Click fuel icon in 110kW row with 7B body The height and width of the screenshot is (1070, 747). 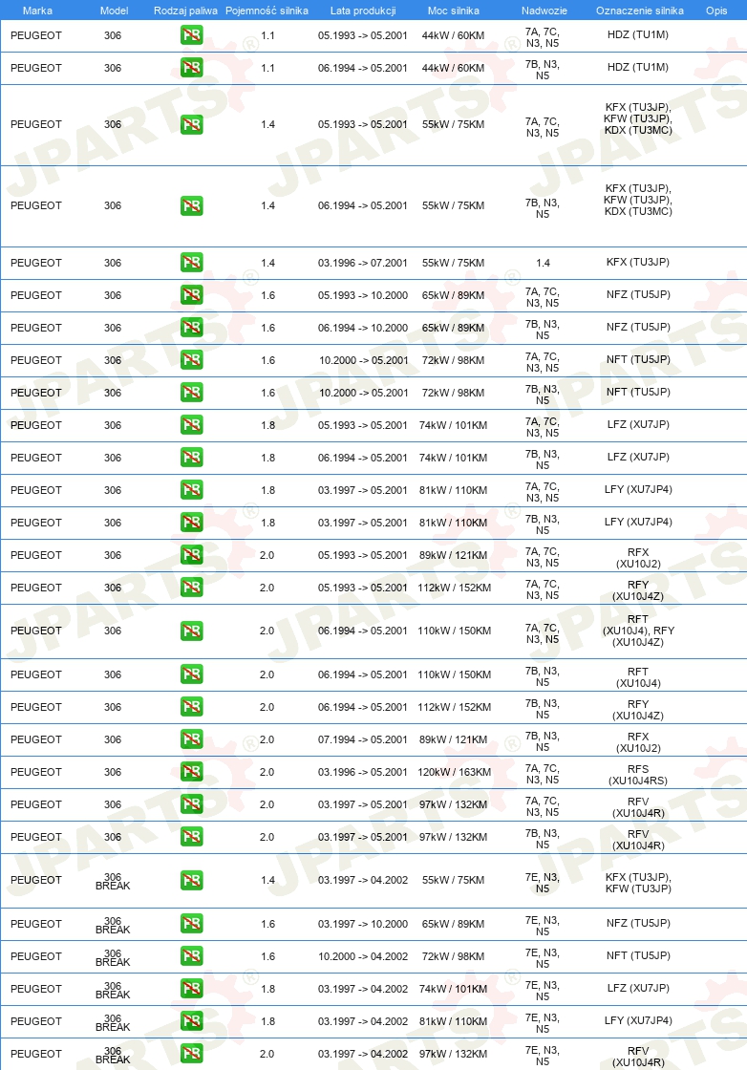192,674
